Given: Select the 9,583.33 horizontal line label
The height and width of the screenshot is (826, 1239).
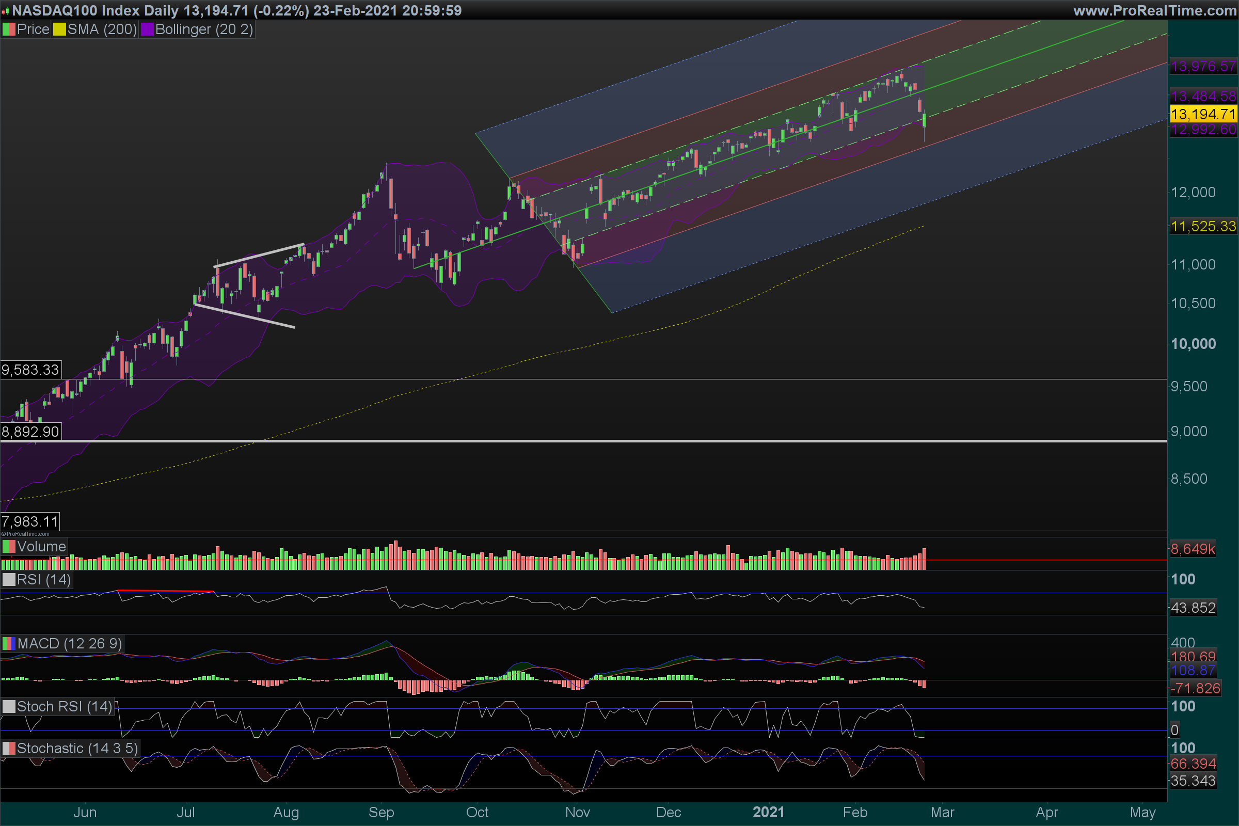Looking at the screenshot, I should (x=30, y=370).
